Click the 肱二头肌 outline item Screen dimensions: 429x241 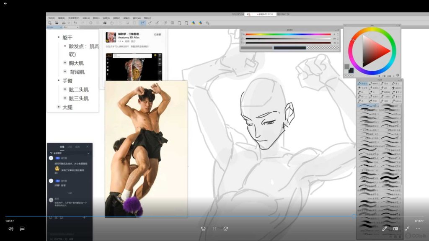(x=79, y=90)
